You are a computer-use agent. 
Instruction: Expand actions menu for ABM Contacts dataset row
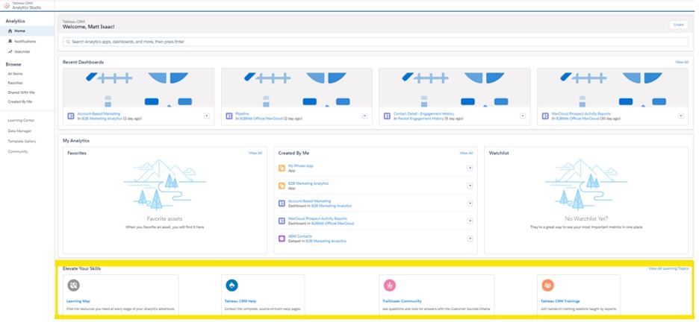(x=470, y=239)
